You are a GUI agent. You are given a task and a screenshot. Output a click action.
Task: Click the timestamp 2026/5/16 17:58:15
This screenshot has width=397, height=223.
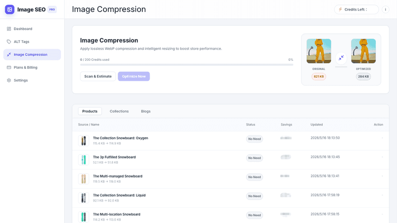[x=325, y=214]
